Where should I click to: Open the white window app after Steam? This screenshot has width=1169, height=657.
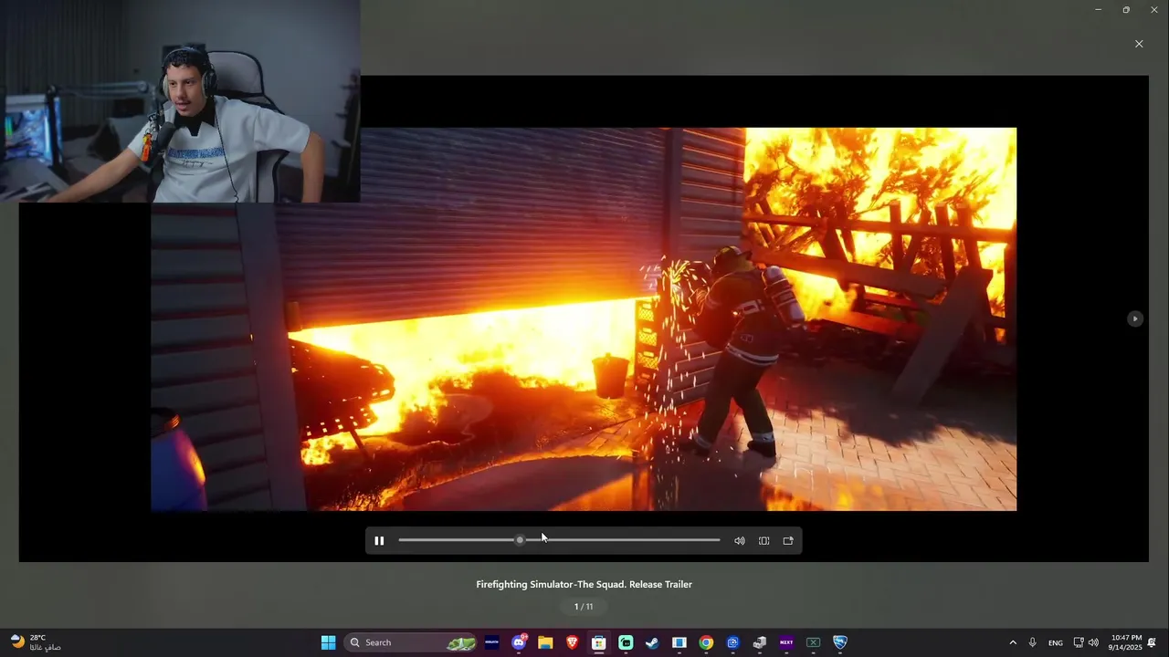[x=679, y=642]
